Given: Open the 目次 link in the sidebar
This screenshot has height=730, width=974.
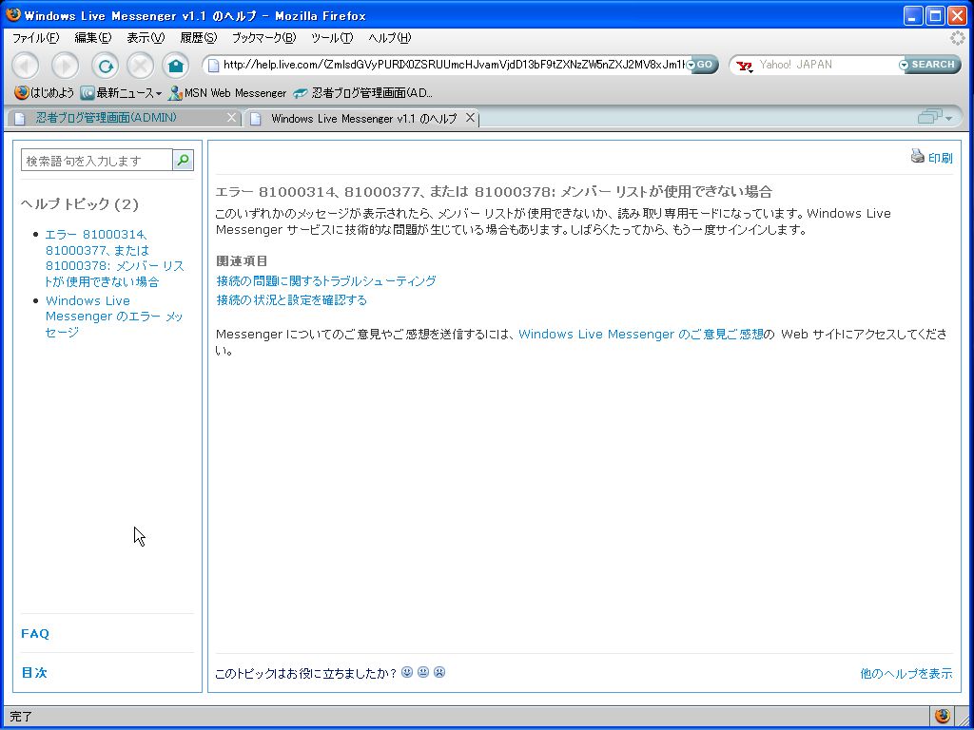Looking at the screenshot, I should pos(34,672).
